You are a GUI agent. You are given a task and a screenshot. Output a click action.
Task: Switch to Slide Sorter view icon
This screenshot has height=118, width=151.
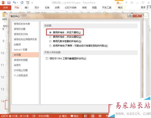(93, 116)
